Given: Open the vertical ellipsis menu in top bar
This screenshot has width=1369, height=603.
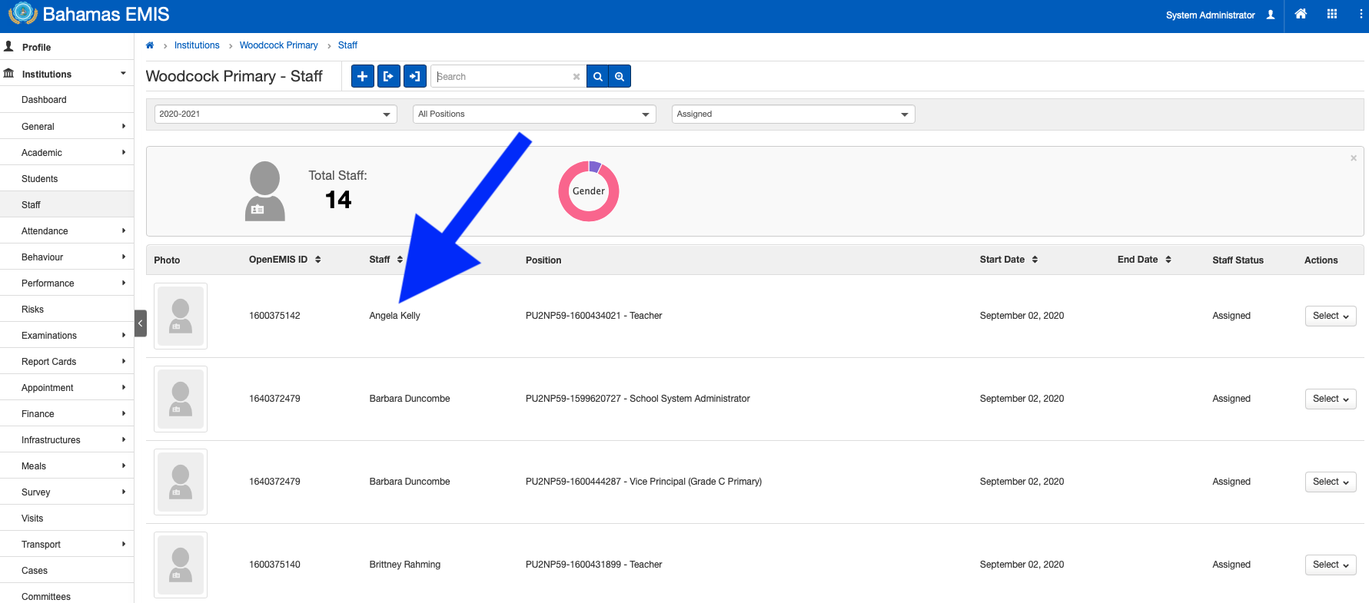Looking at the screenshot, I should click(x=1361, y=14).
